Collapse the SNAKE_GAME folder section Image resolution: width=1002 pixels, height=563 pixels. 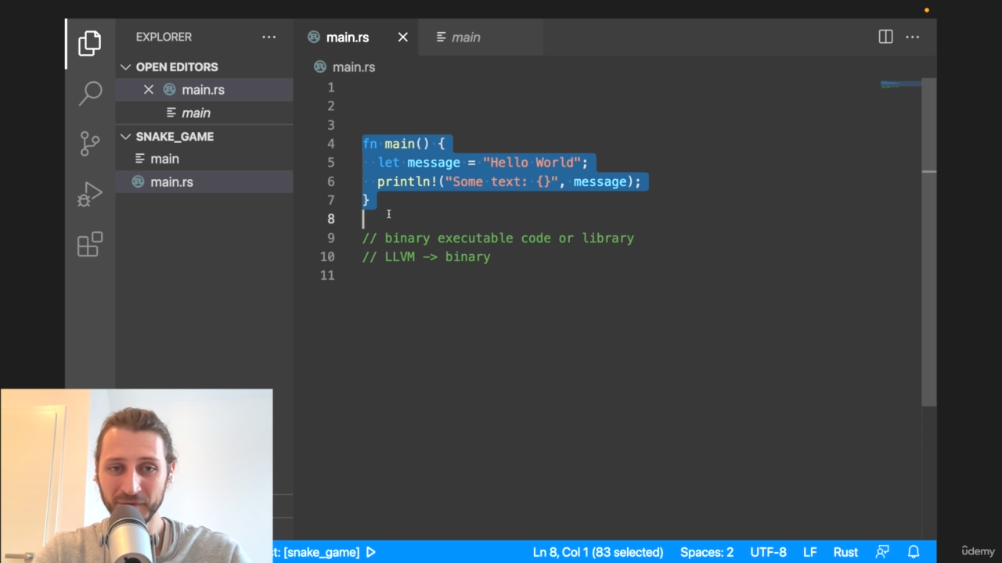click(x=126, y=137)
